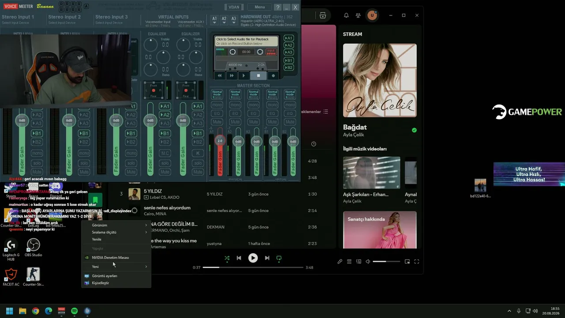Play the current Spotify song
The image size is (565, 318).
click(253, 258)
